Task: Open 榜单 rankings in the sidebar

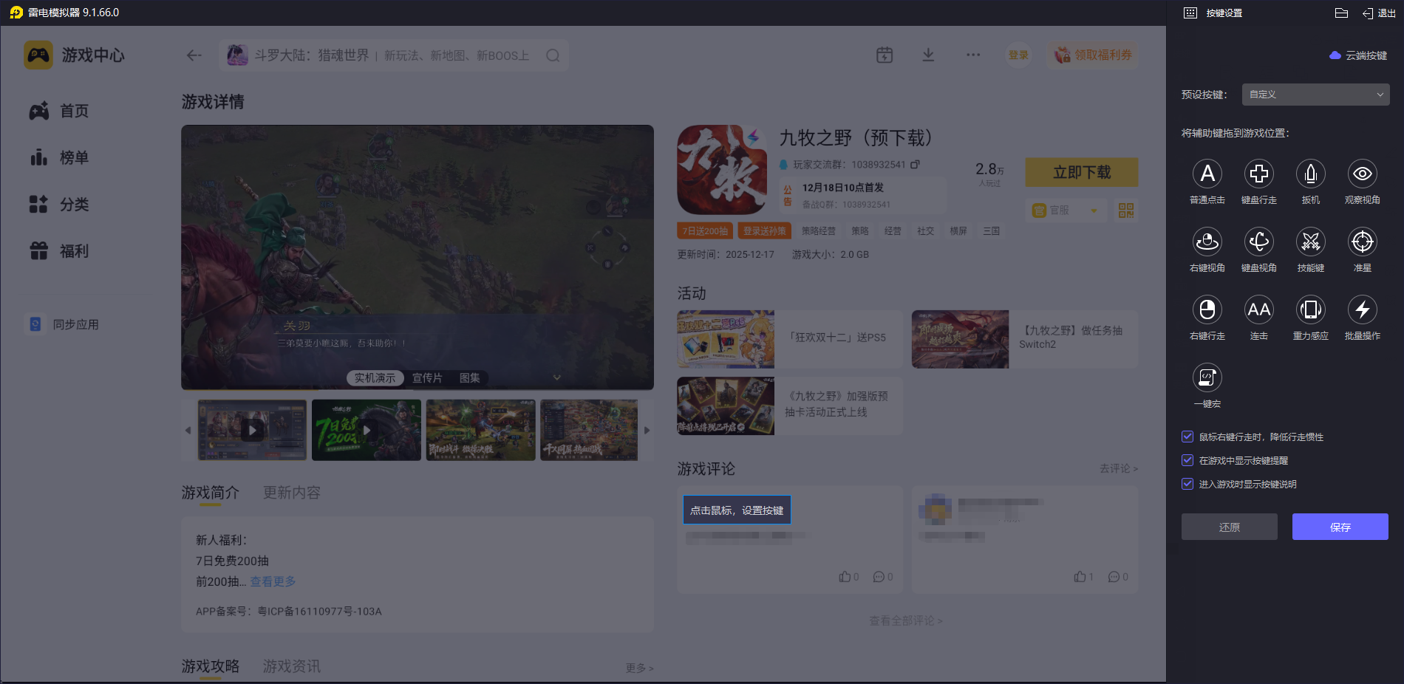Action: point(59,157)
